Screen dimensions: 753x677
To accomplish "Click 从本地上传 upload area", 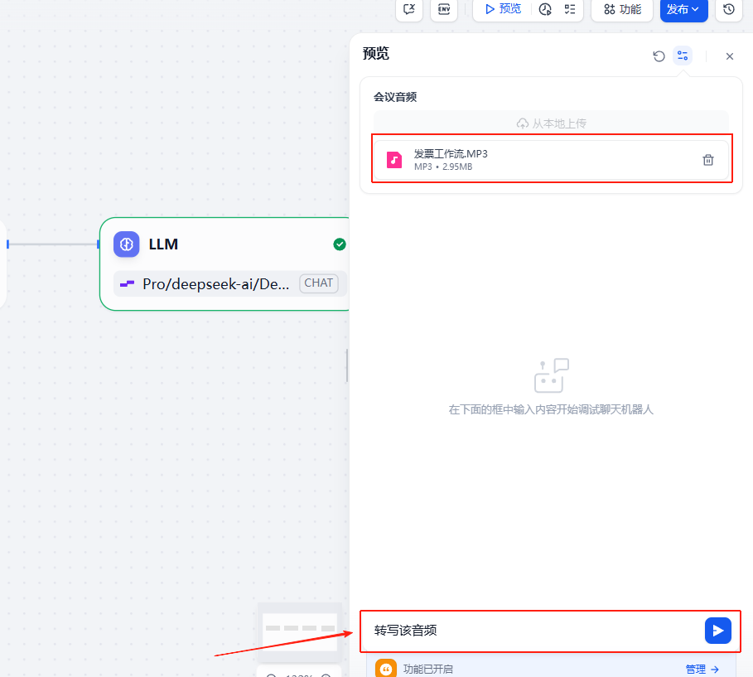I will (551, 123).
